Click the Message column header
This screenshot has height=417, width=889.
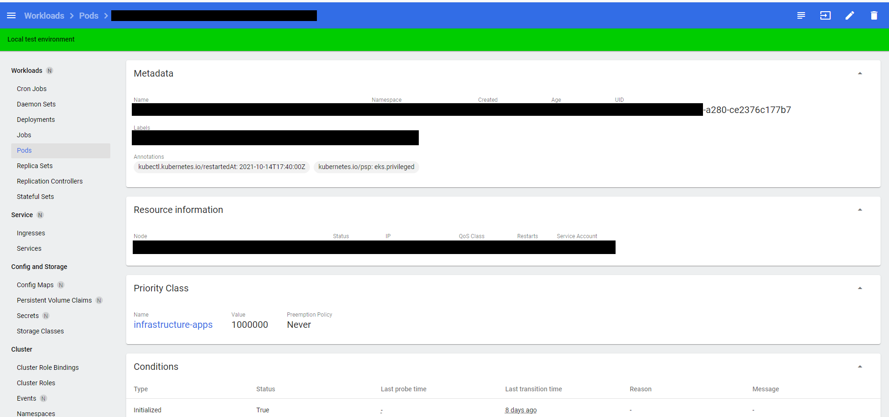click(x=766, y=389)
